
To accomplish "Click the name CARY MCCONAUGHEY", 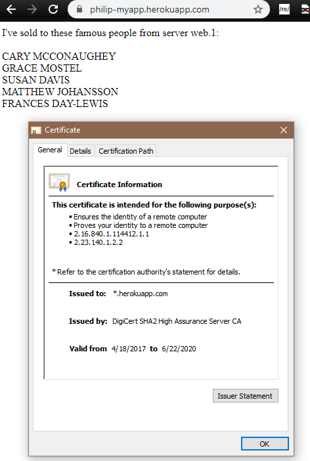I will coord(59,56).
